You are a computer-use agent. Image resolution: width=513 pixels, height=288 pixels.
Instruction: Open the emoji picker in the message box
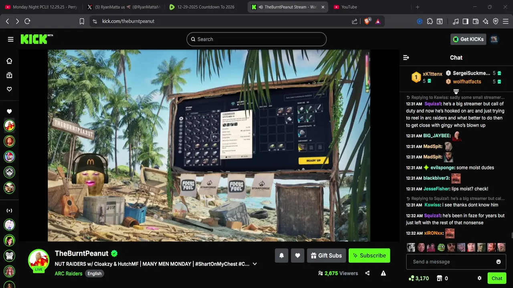[499, 262]
